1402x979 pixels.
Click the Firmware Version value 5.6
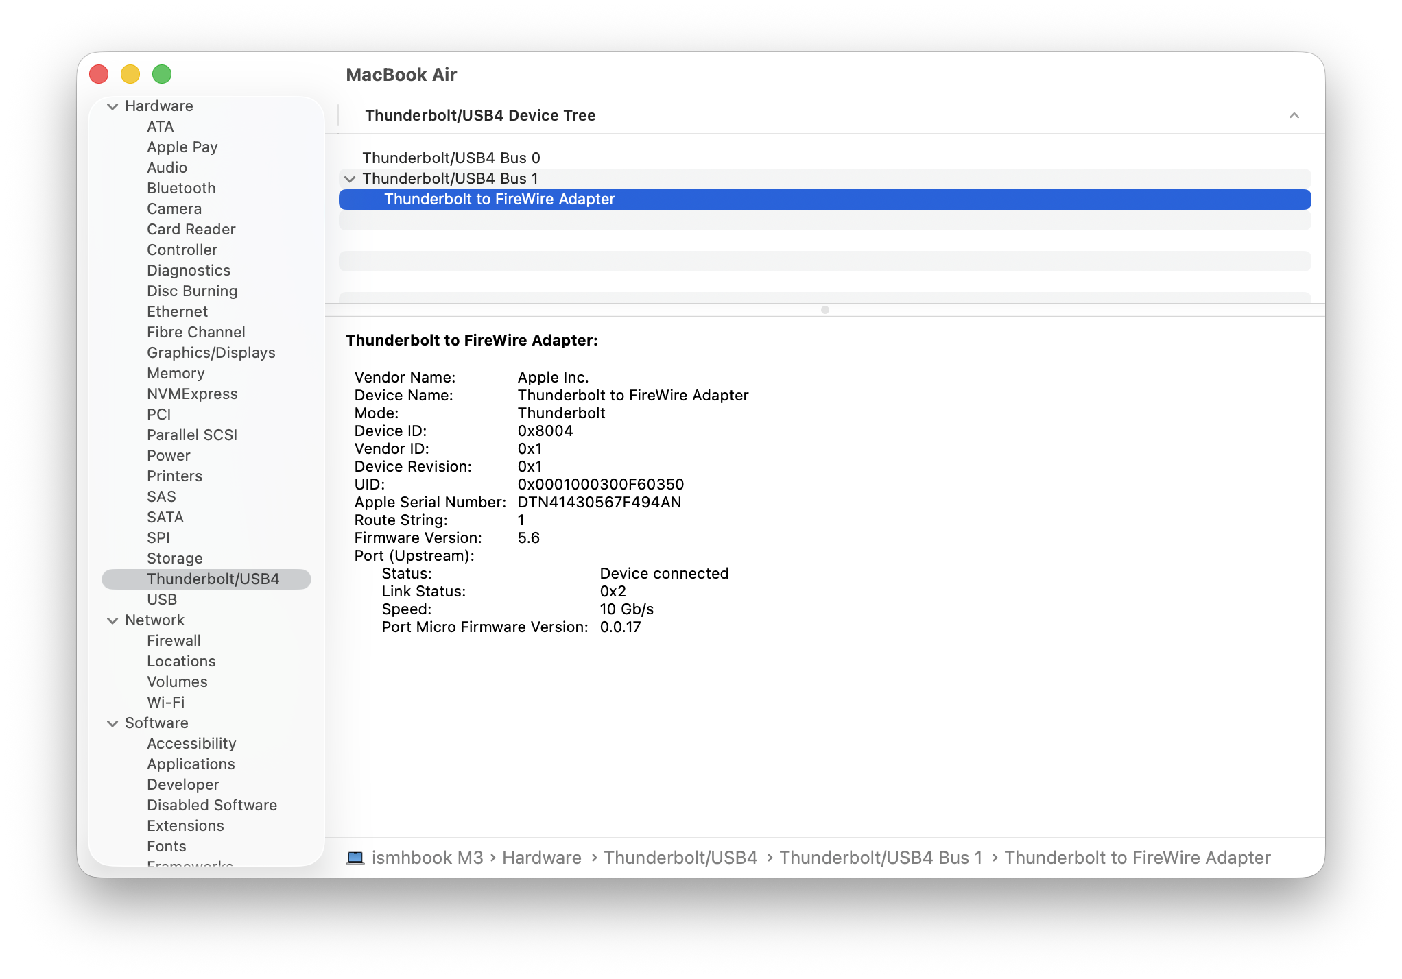click(x=529, y=538)
